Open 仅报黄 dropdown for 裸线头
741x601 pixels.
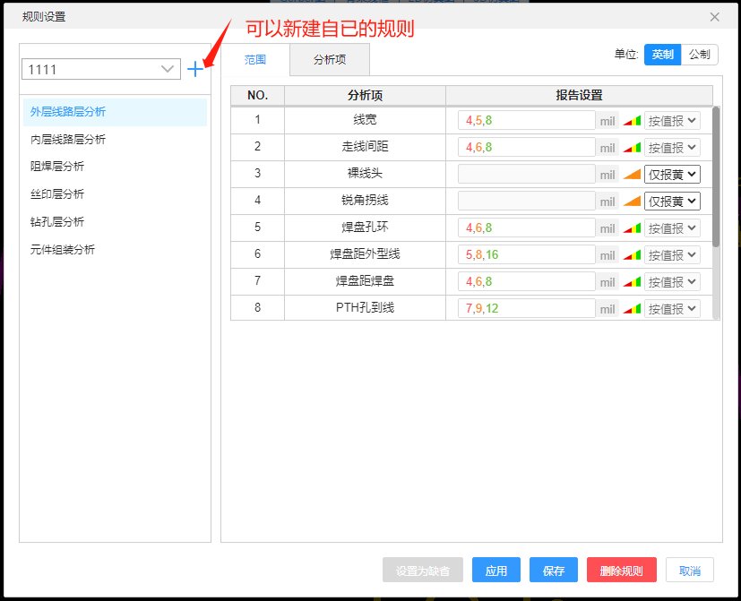(x=672, y=175)
